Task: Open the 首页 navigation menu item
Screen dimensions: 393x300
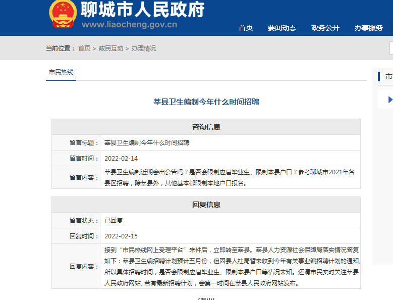Action: (x=246, y=28)
